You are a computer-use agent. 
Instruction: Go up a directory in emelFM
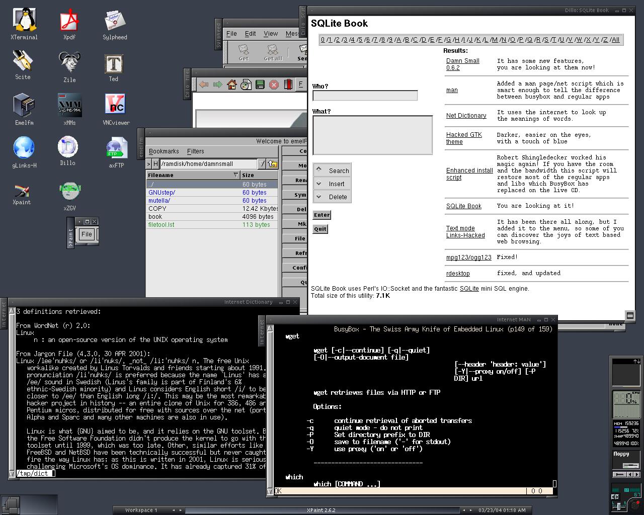coord(273,164)
